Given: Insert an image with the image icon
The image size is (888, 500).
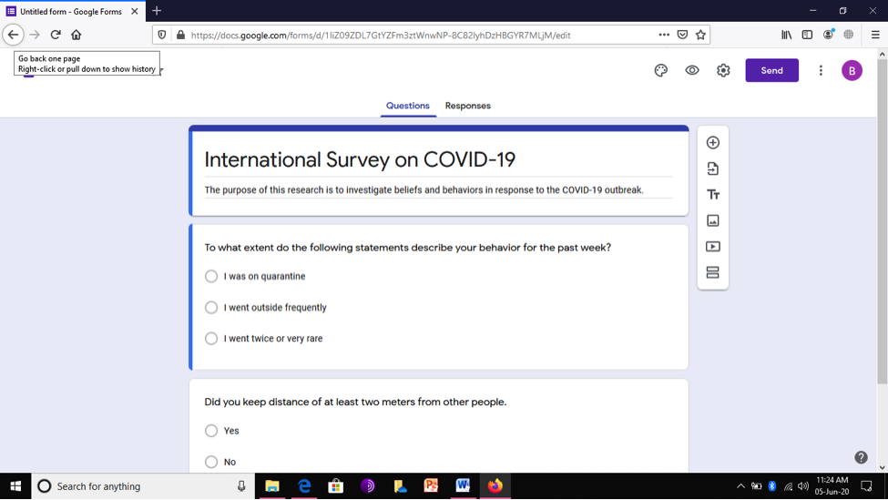Looking at the screenshot, I should pos(712,220).
